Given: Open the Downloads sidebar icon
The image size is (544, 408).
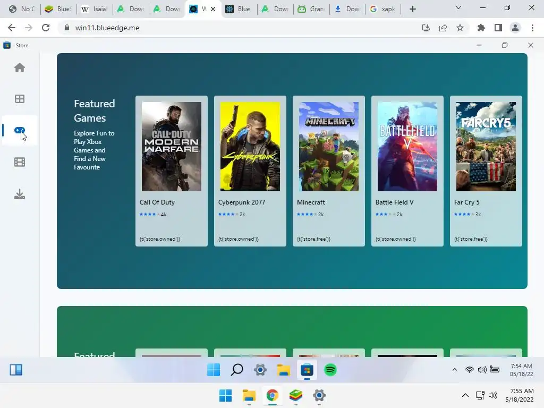Looking at the screenshot, I should coord(20,194).
